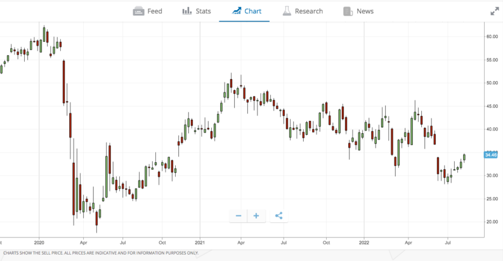Zoom in chart with plus button
503x261 pixels.
tap(256, 216)
